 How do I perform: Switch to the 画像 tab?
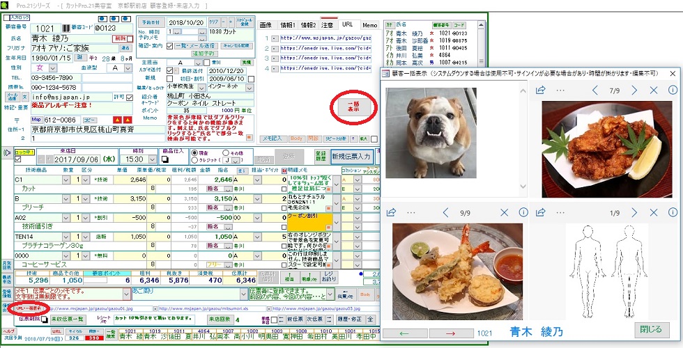coord(266,25)
